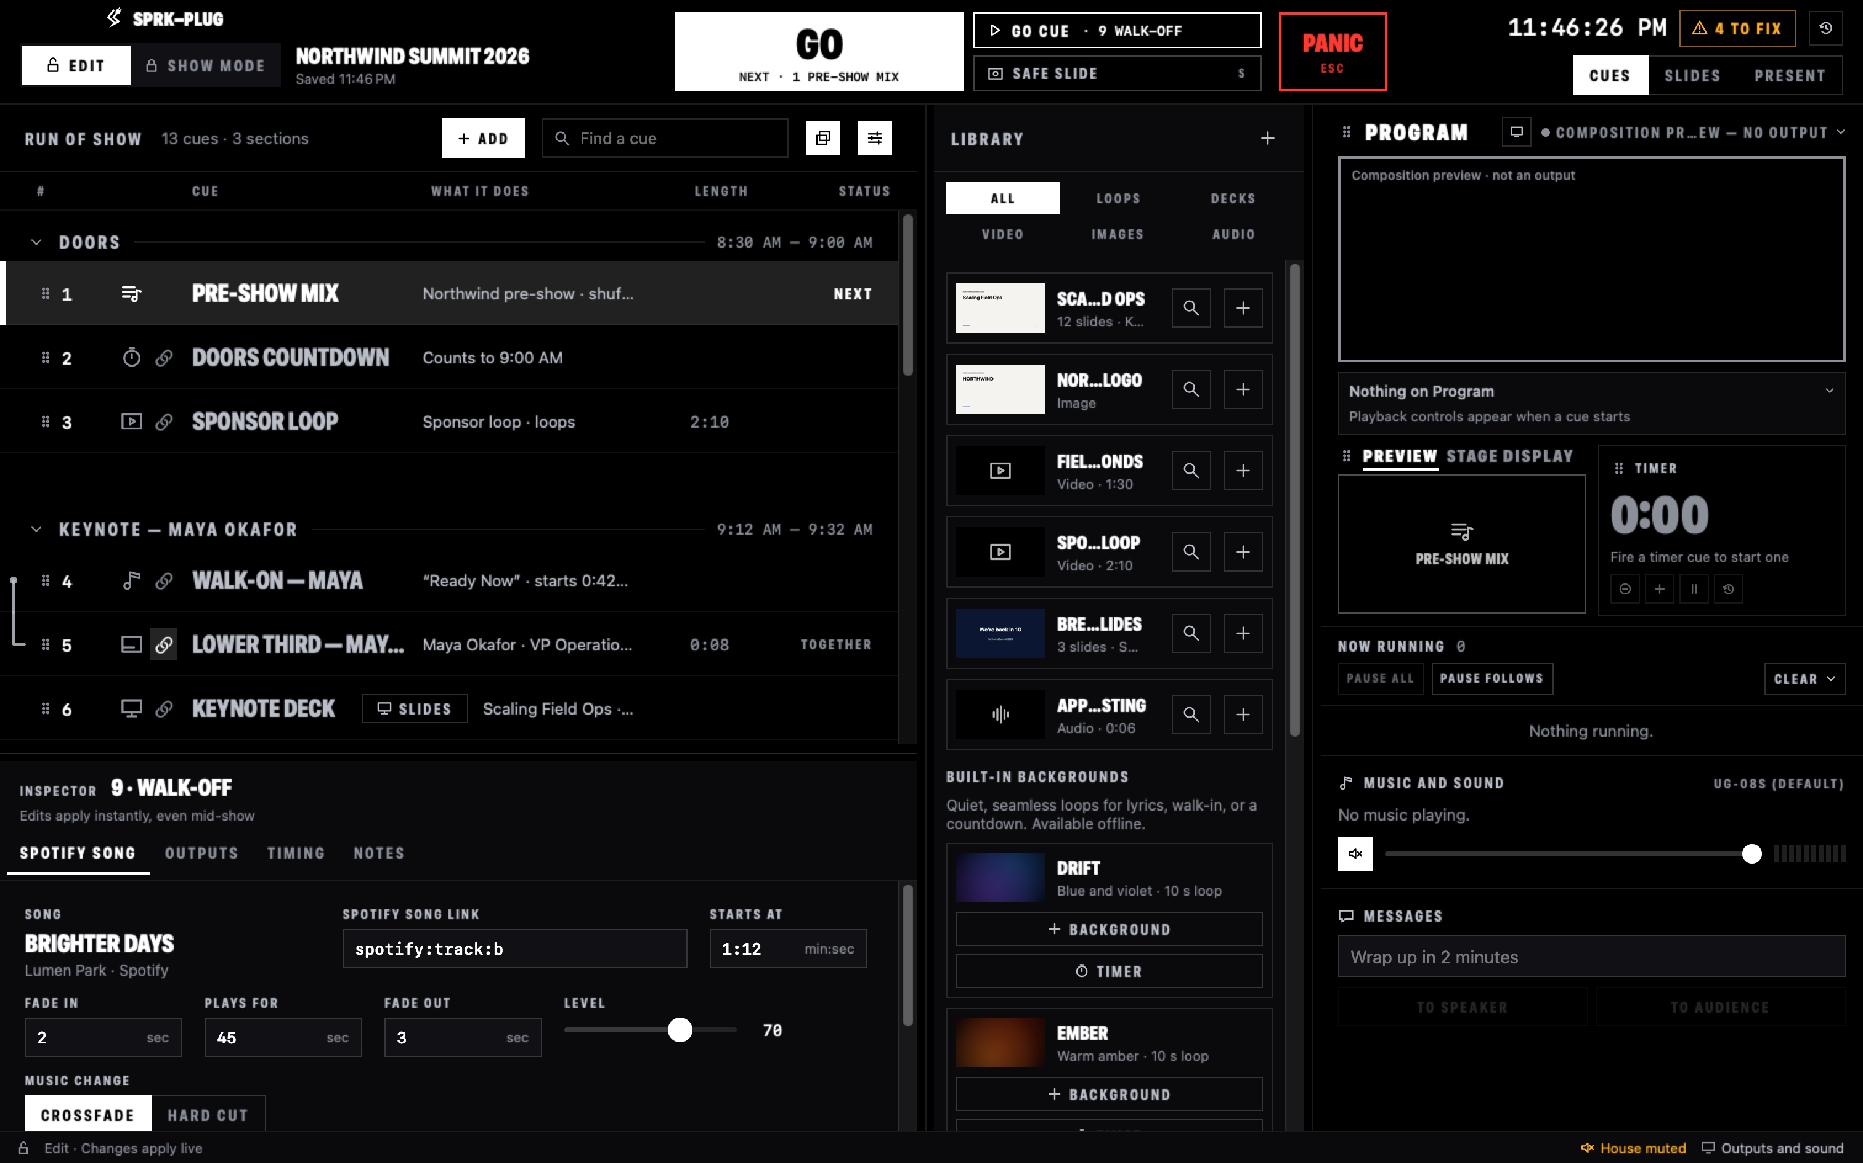Click link icon on Doors Countdown cue
The width and height of the screenshot is (1863, 1163).
tap(164, 358)
